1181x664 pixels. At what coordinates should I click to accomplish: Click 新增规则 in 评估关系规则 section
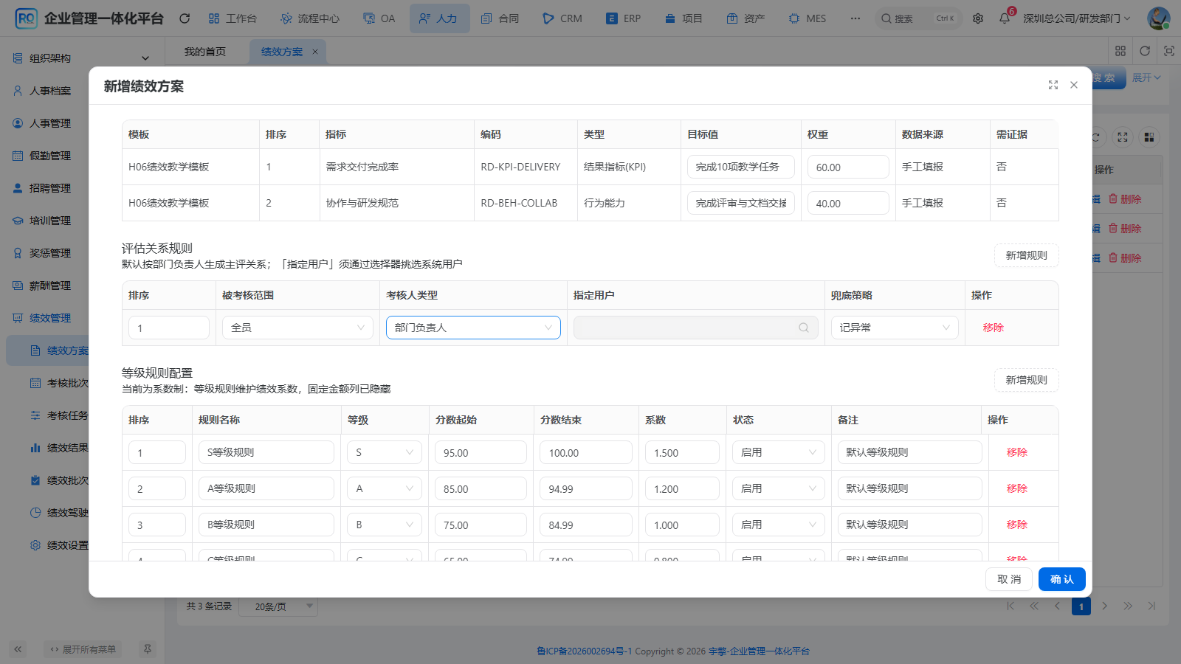click(x=1027, y=255)
